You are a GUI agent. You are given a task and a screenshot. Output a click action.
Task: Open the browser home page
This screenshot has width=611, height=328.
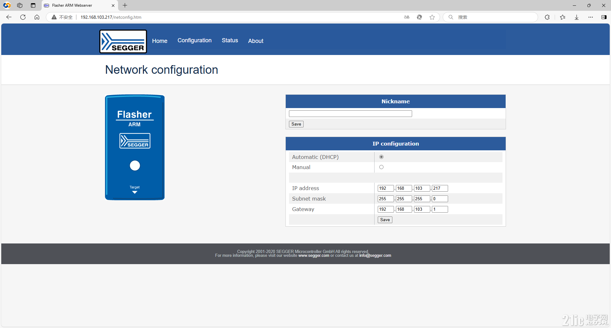tap(37, 17)
